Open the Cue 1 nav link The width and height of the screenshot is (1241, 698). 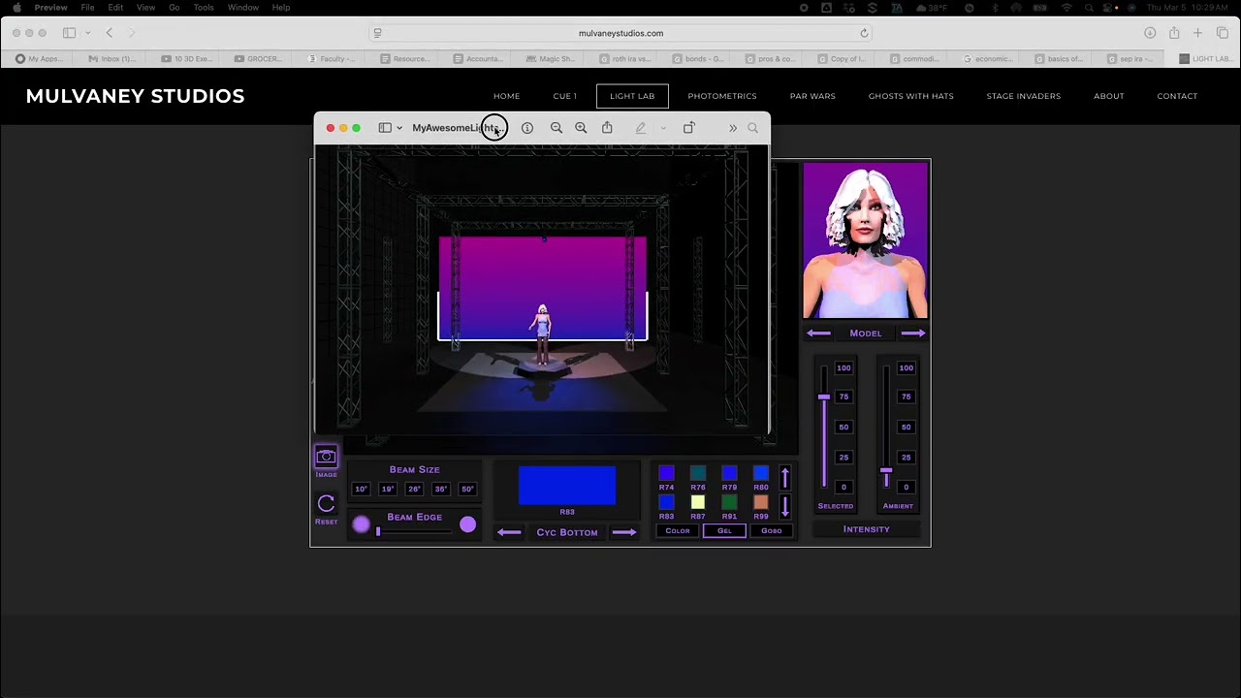[565, 96]
